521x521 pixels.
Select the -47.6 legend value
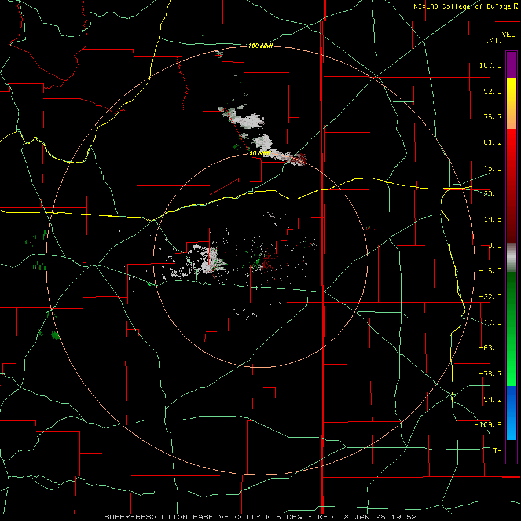(490, 322)
